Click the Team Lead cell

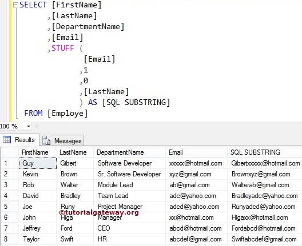(130, 196)
